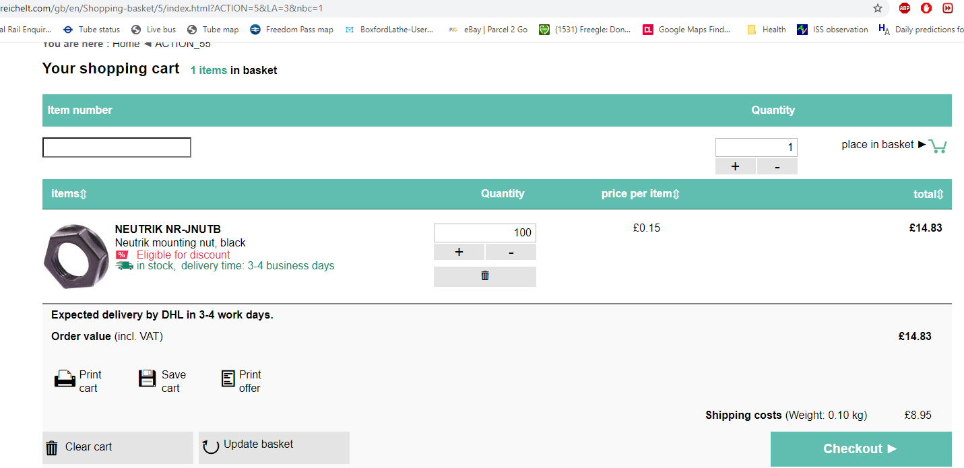Proceed with the Checkout button
964x468 pixels.
point(860,449)
